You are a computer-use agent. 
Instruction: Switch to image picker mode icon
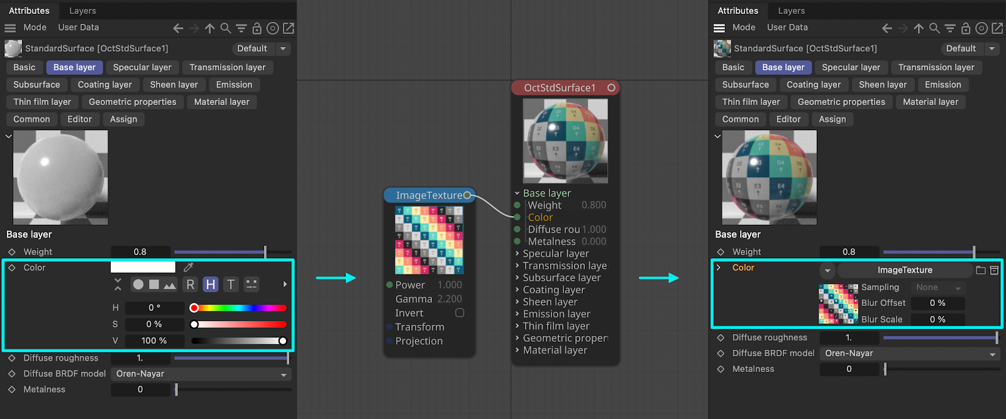point(170,285)
